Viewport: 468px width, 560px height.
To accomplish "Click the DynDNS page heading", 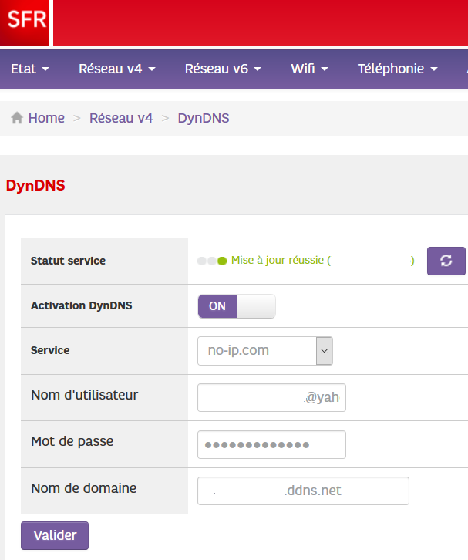I will pyautogui.click(x=35, y=186).
